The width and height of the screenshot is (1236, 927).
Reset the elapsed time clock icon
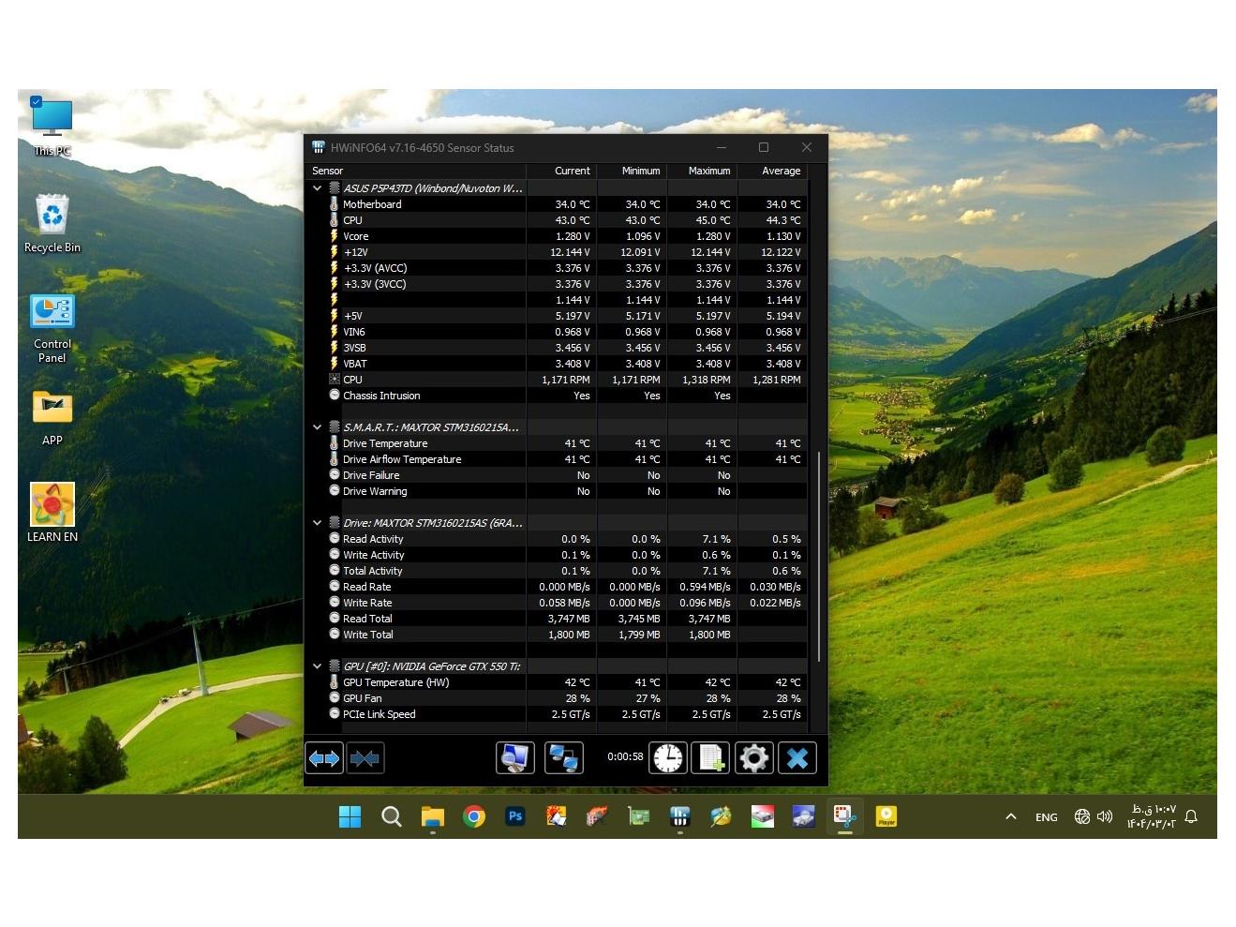click(x=668, y=757)
